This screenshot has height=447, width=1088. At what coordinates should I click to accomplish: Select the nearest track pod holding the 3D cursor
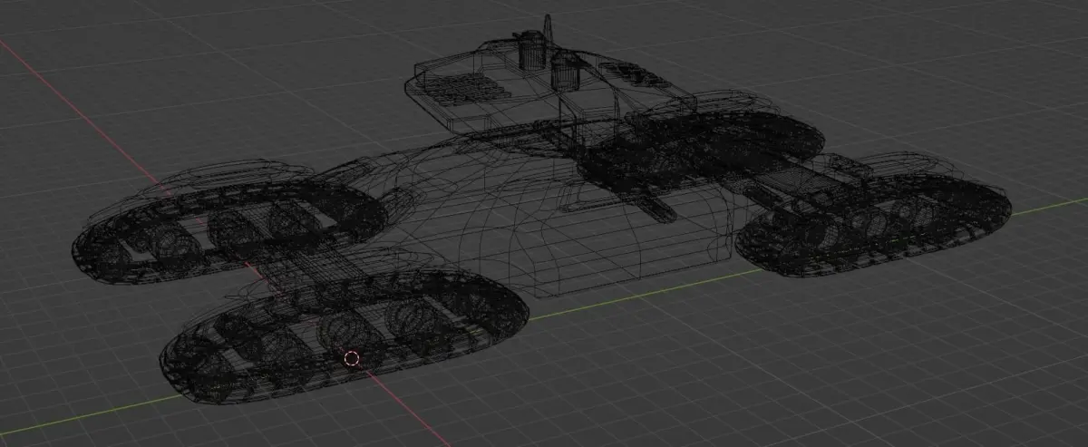pos(345,337)
